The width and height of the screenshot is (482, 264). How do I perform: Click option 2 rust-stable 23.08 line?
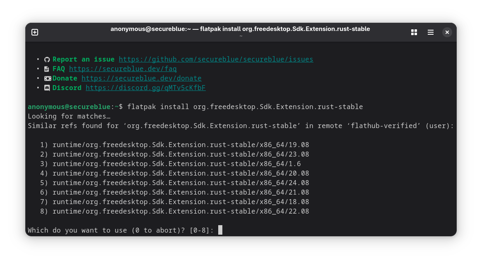(x=175, y=154)
